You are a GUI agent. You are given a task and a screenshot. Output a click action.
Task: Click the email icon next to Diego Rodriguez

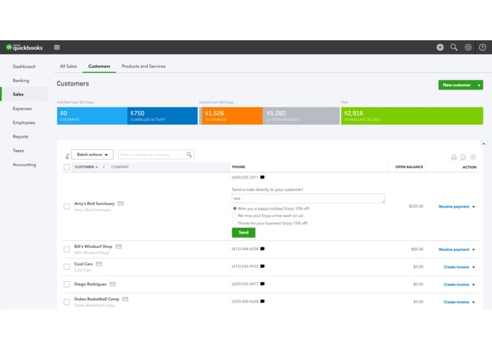[x=113, y=284]
